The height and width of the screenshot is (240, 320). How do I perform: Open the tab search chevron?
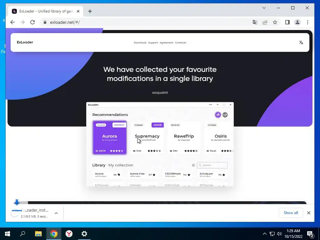point(264,8)
